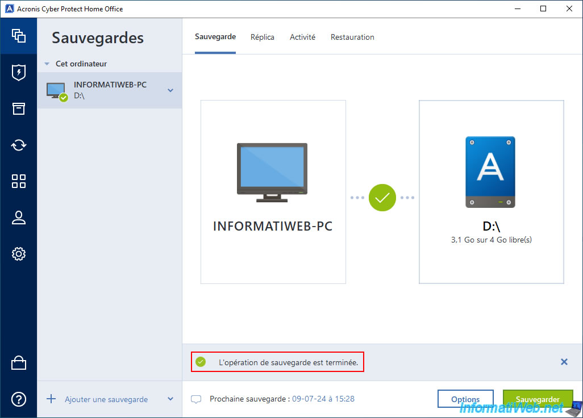Open the store bag icon in the sidebar
Image resolution: width=583 pixels, height=418 pixels.
point(19,363)
